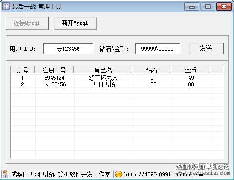Close the management tool window
This screenshot has height=180, width=234.
coord(224,7)
